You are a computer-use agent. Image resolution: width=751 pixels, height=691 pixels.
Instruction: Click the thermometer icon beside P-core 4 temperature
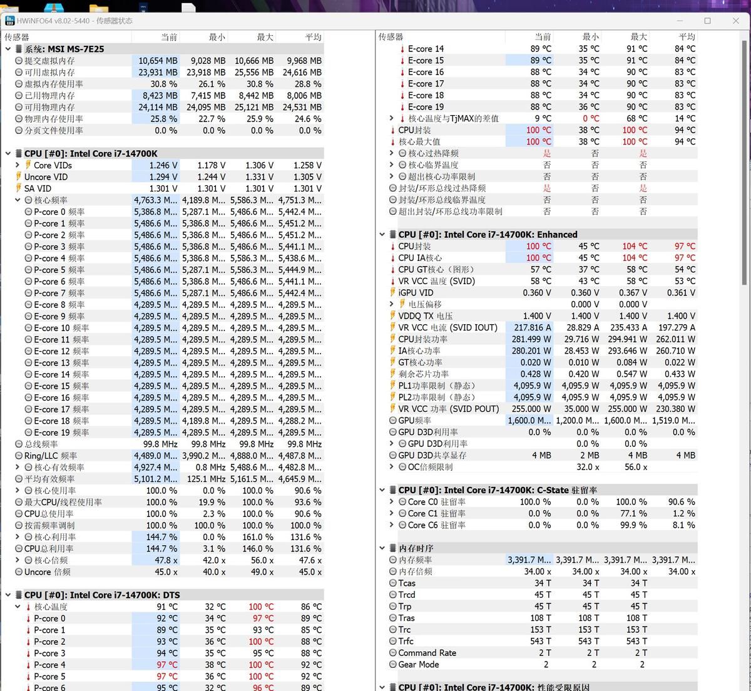(x=28, y=665)
